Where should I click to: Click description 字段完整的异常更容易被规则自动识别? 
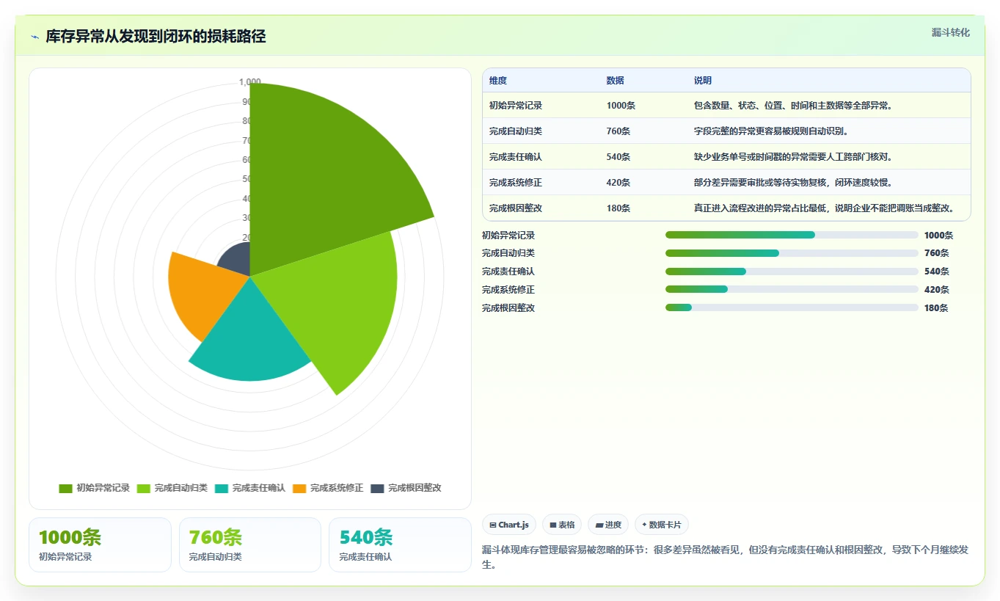[771, 131]
